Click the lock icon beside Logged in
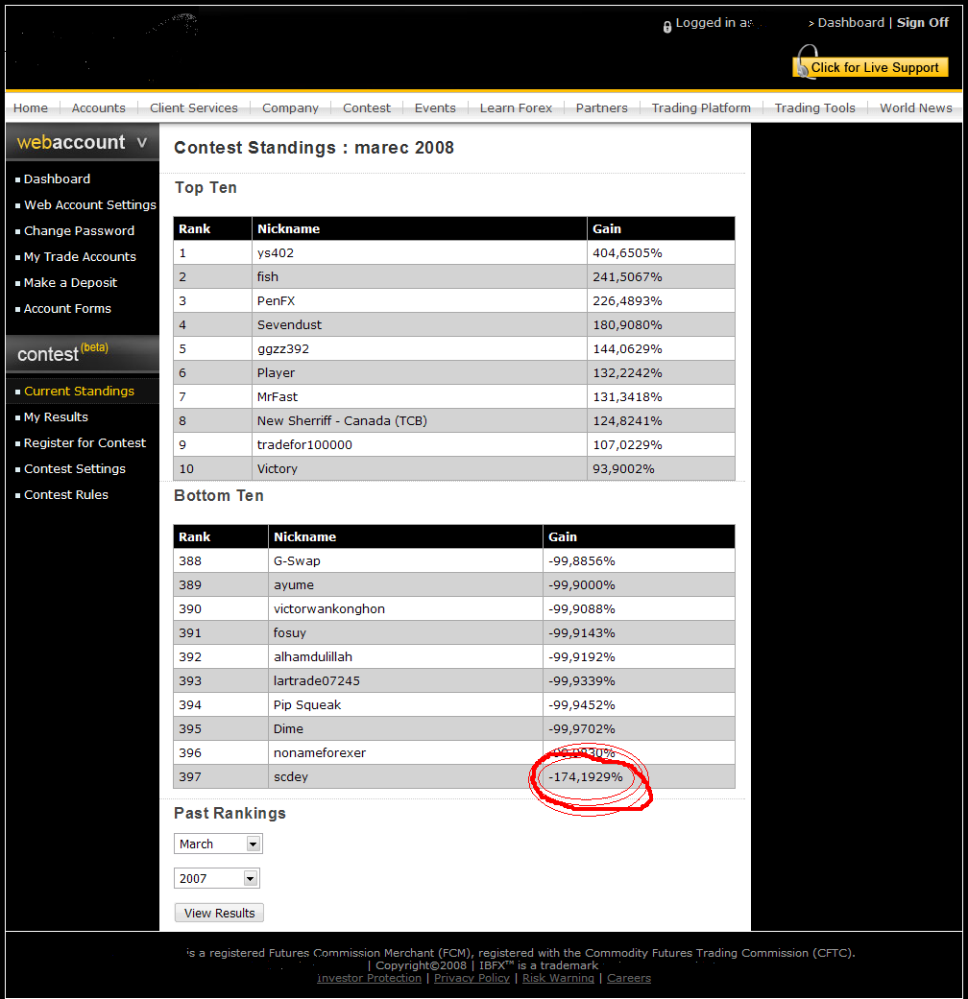Image resolution: width=968 pixels, height=999 pixels. [x=667, y=27]
